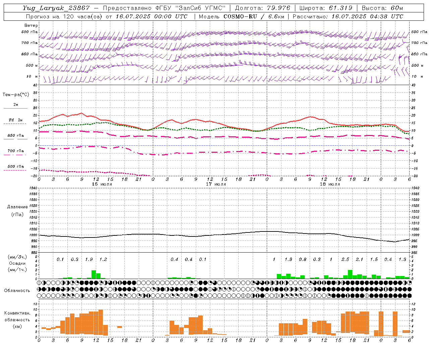Image resolution: width=429 pixels, height=343 pixels.
Task: Select the Ветер panel label
Action: [31, 25]
